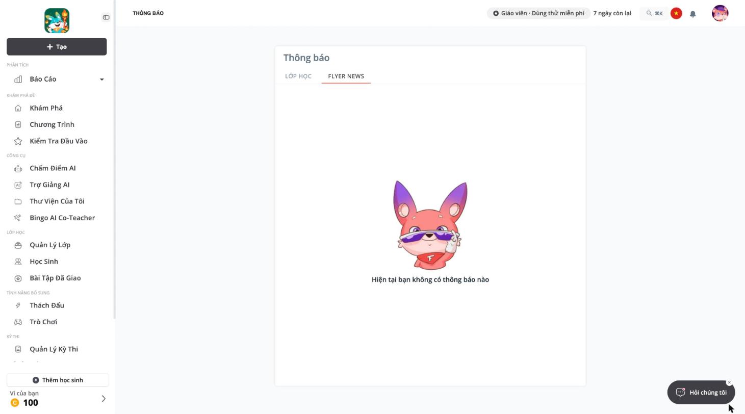The height and width of the screenshot is (414, 745).
Task: Open the Chương Trình document icon
Action: coord(18,124)
